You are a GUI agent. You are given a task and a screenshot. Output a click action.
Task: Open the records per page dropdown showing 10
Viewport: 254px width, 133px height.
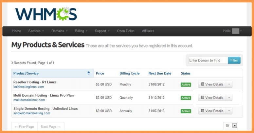(230, 125)
